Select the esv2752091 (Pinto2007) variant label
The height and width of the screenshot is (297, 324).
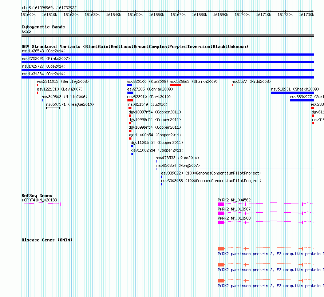[x=46, y=59]
